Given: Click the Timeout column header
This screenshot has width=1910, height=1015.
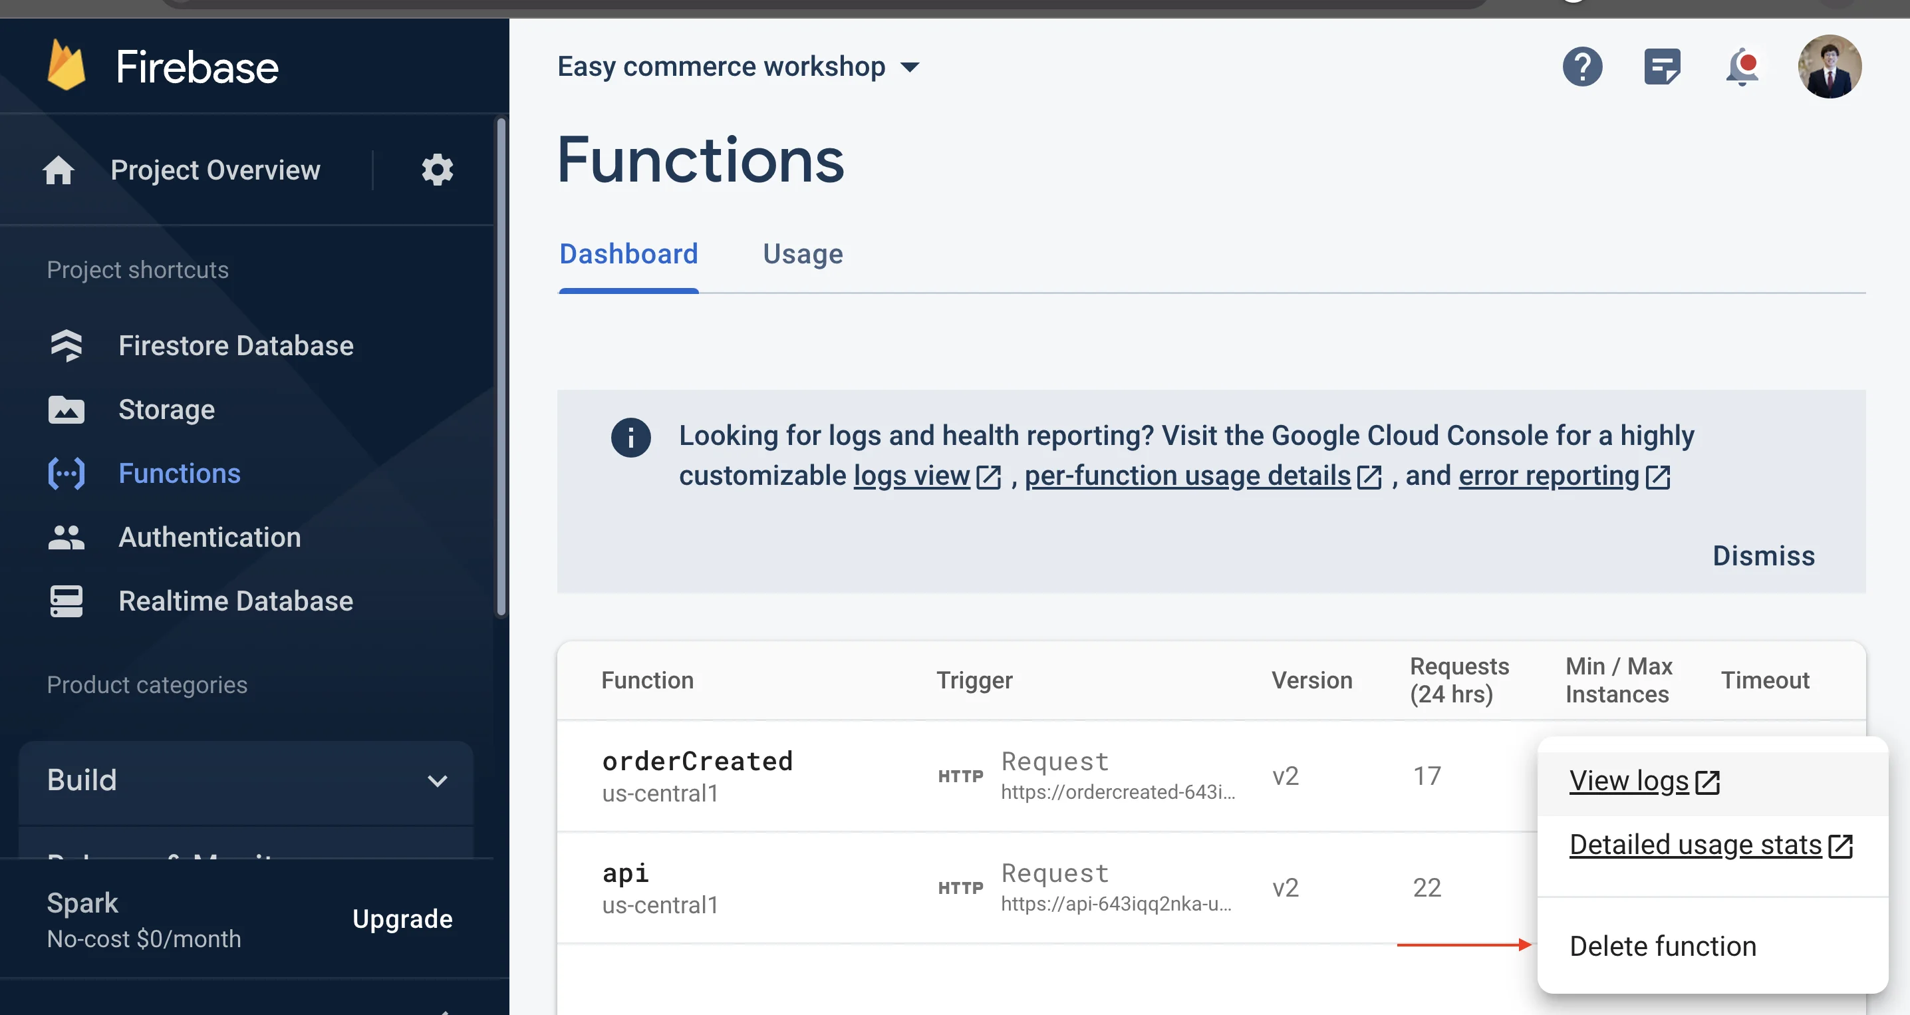Looking at the screenshot, I should coord(1764,680).
